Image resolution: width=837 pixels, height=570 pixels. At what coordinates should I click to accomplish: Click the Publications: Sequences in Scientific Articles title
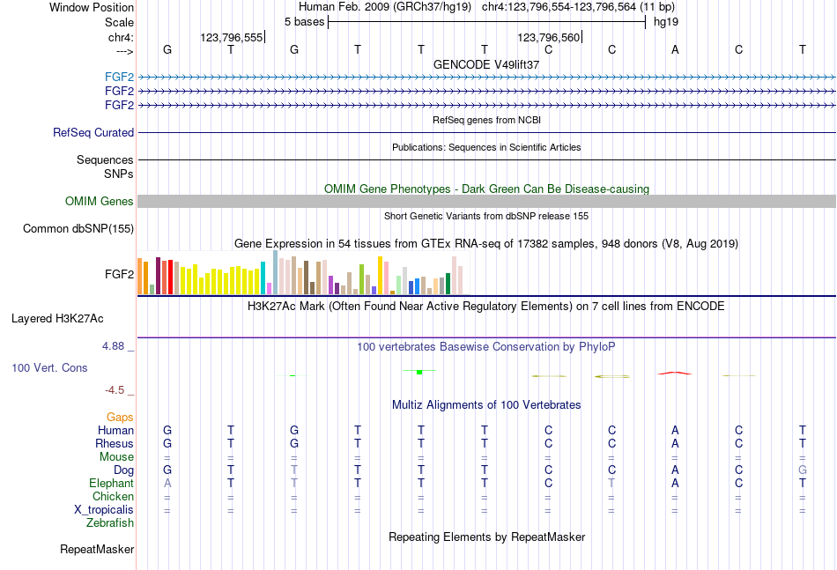click(486, 147)
